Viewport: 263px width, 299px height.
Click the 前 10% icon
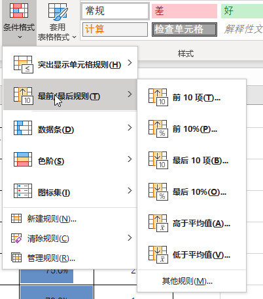pyautogui.click(x=158, y=129)
